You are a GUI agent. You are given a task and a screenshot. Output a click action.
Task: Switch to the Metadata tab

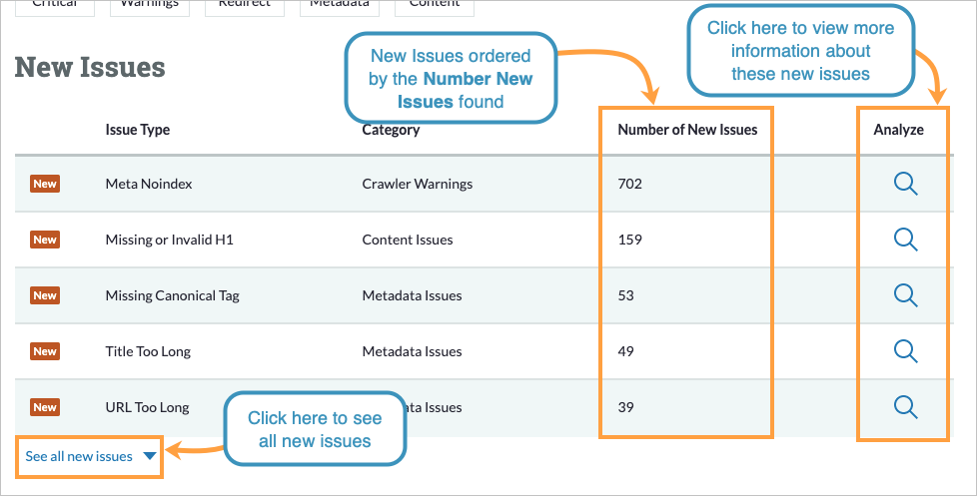pyautogui.click(x=339, y=5)
